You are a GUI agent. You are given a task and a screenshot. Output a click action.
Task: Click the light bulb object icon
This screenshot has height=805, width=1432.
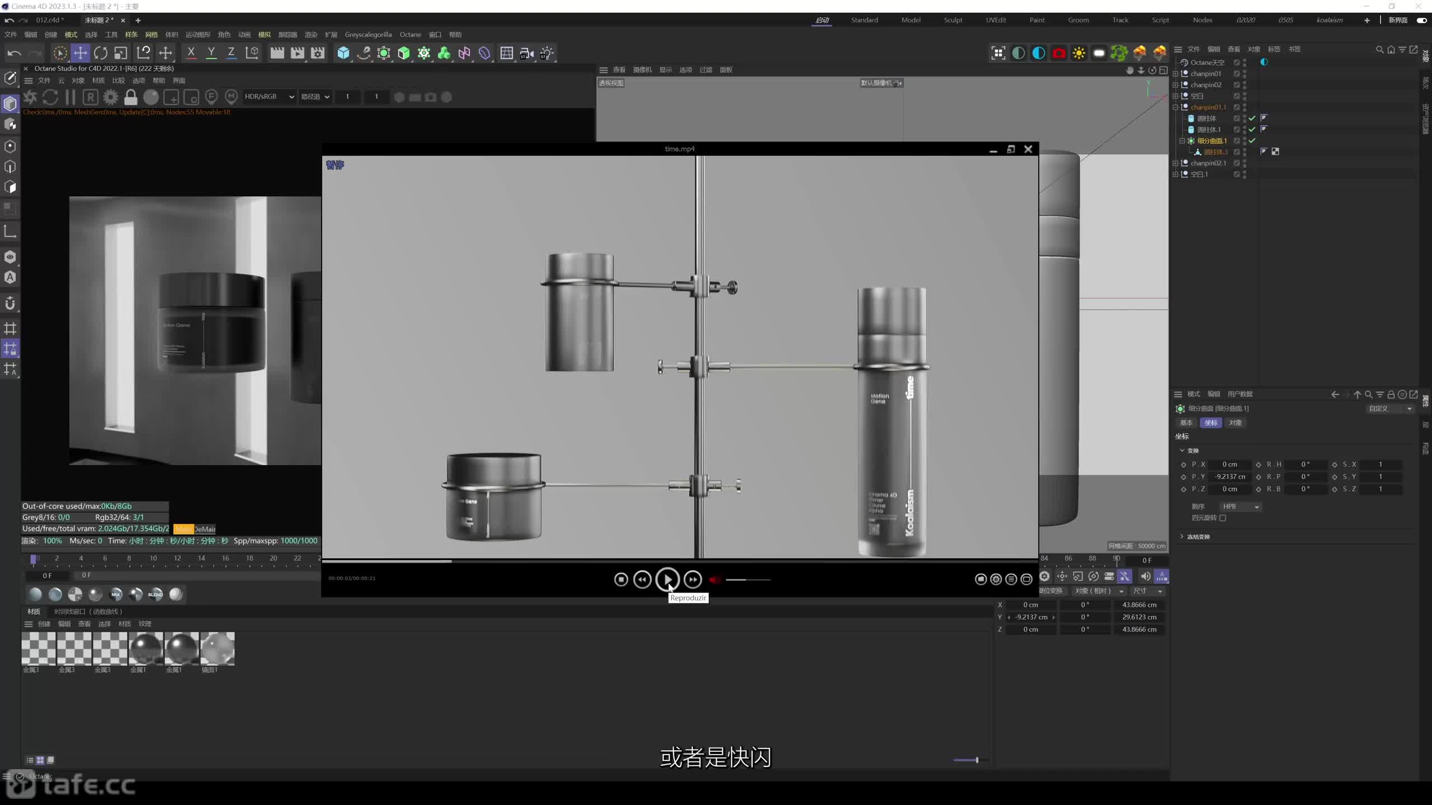point(547,53)
